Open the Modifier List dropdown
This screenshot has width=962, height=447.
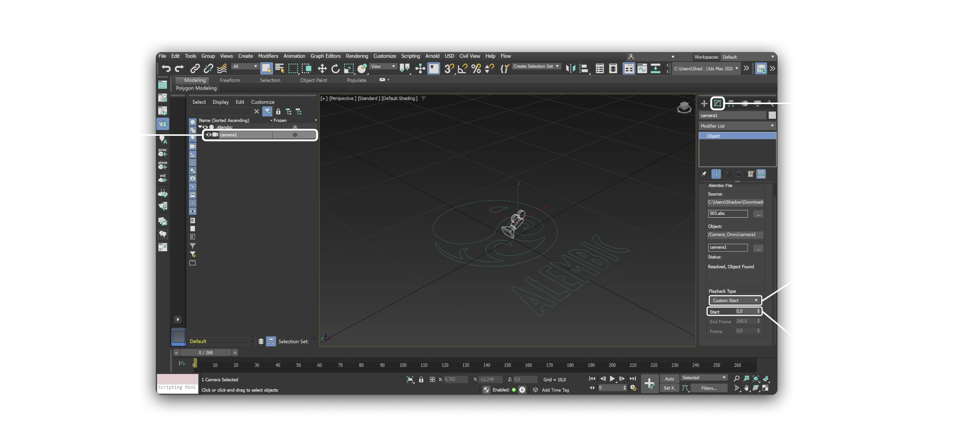737,126
